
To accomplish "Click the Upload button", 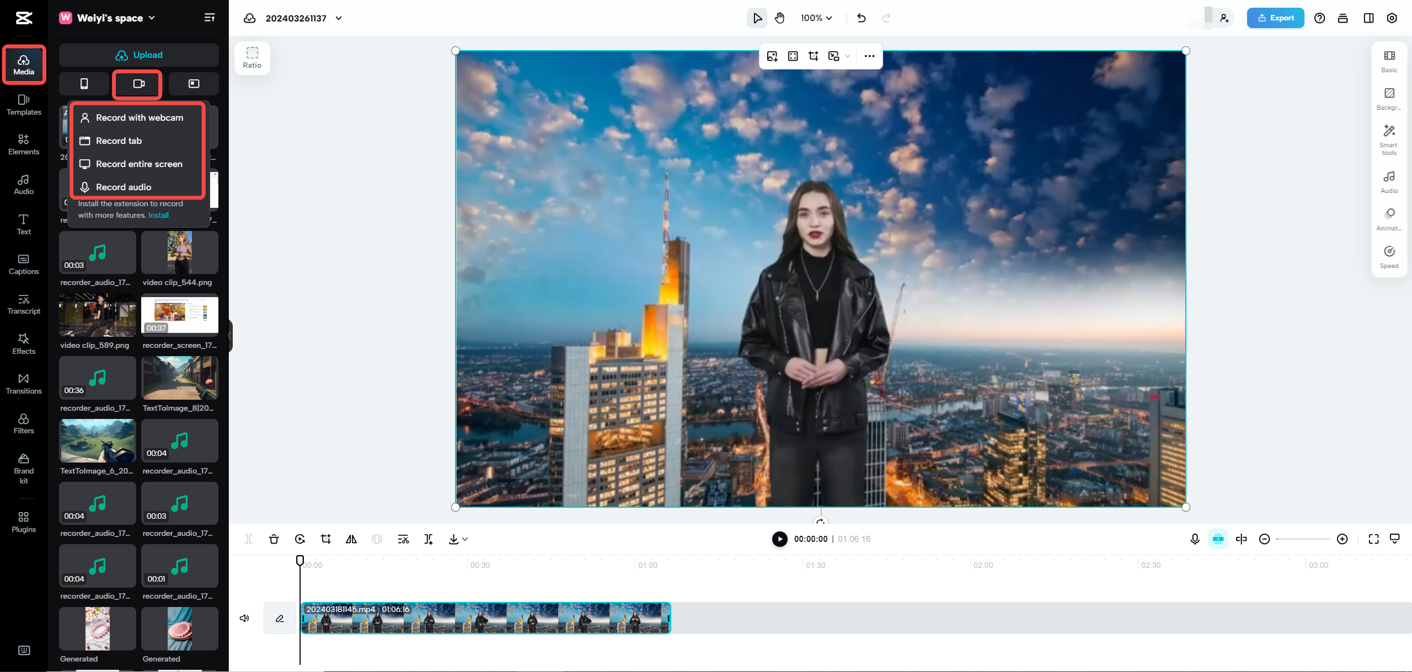I will tap(138, 55).
